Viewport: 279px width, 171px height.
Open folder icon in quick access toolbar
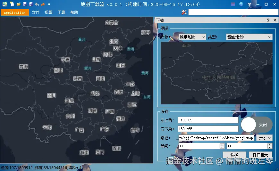click(19, 4)
